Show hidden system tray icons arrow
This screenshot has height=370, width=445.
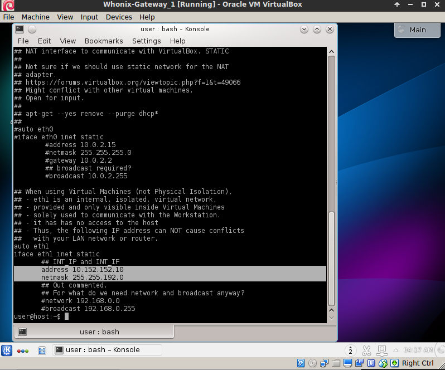(395, 350)
